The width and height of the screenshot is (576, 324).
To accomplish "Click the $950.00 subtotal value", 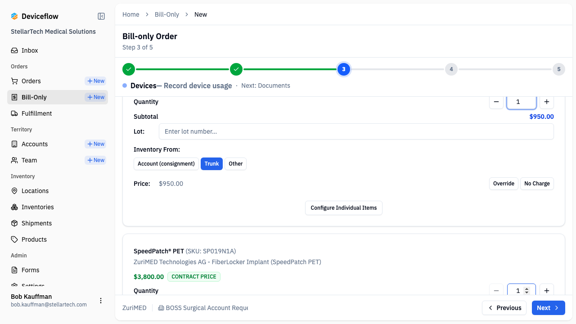I will point(542,117).
